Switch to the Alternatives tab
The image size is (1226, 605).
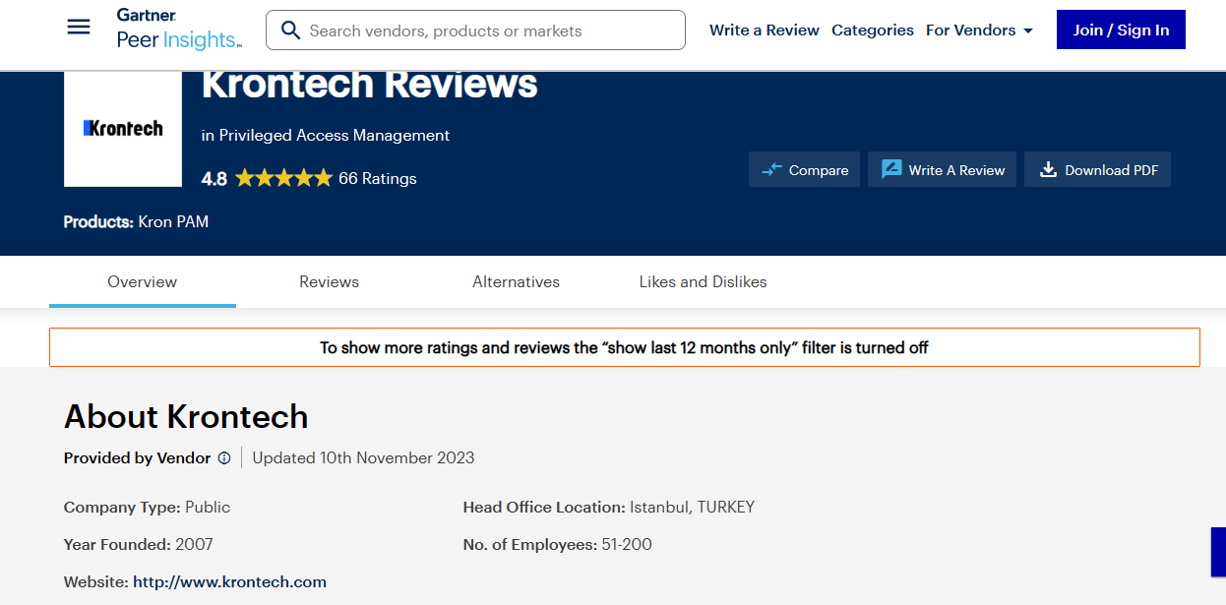[517, 282]
